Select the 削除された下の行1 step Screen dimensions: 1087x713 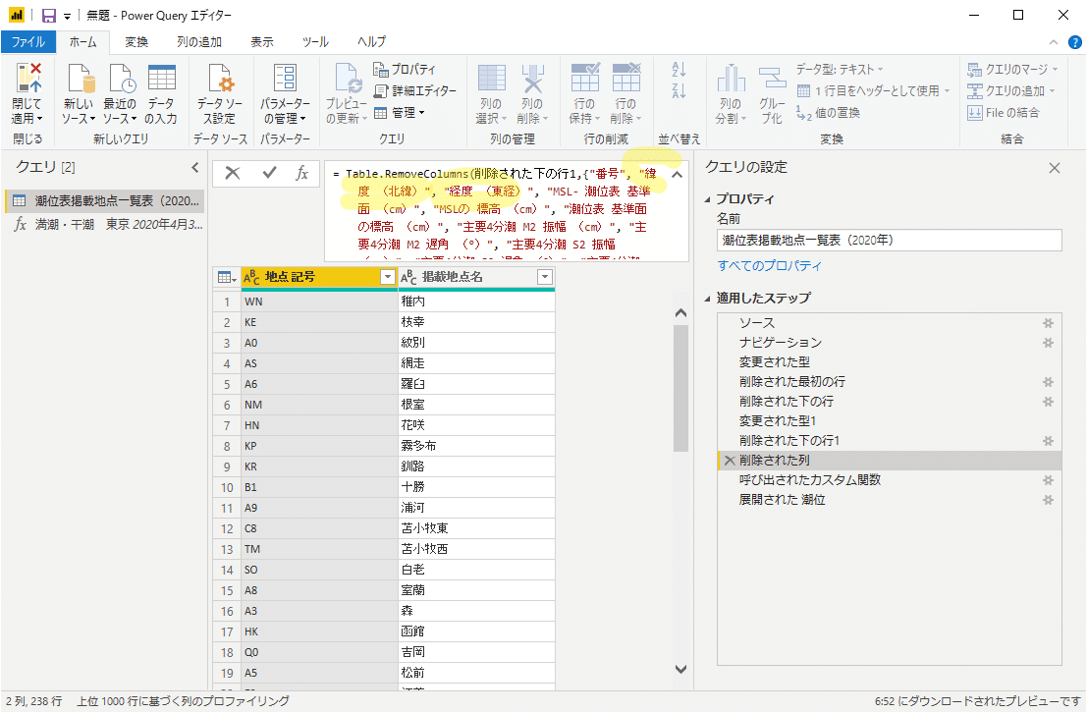tap(789, 441)
